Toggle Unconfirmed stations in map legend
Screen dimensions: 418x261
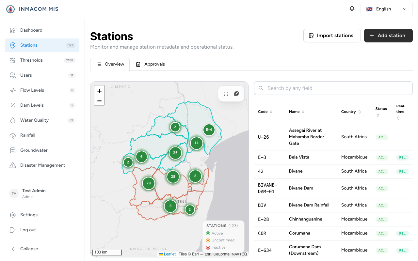pyautogui.click(x=220, y=240)
